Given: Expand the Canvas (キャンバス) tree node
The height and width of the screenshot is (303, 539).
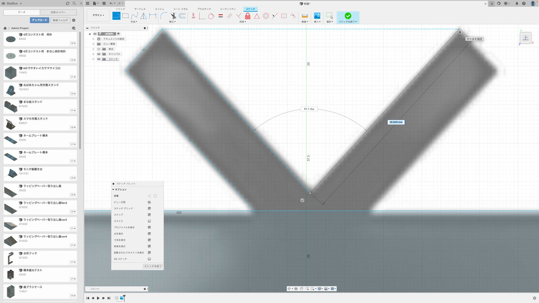Looking at the screenshot, I should pyautogui.click(x=94, y=54).
